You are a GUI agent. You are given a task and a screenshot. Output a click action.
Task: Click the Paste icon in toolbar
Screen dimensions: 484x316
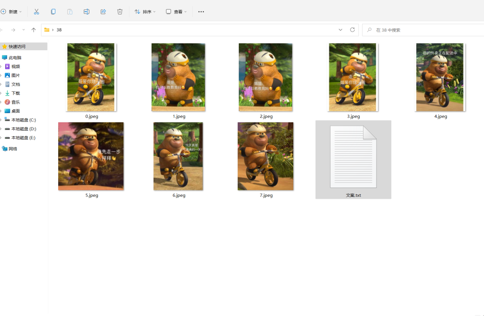click(70, 12)
